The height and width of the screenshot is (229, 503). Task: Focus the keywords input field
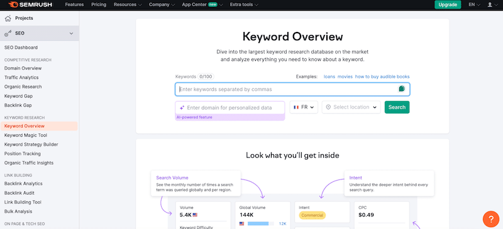(x=292, y=89)
